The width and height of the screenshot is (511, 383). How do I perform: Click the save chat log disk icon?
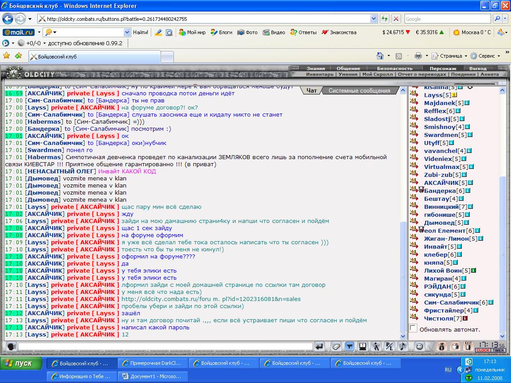tap(362, 347)
